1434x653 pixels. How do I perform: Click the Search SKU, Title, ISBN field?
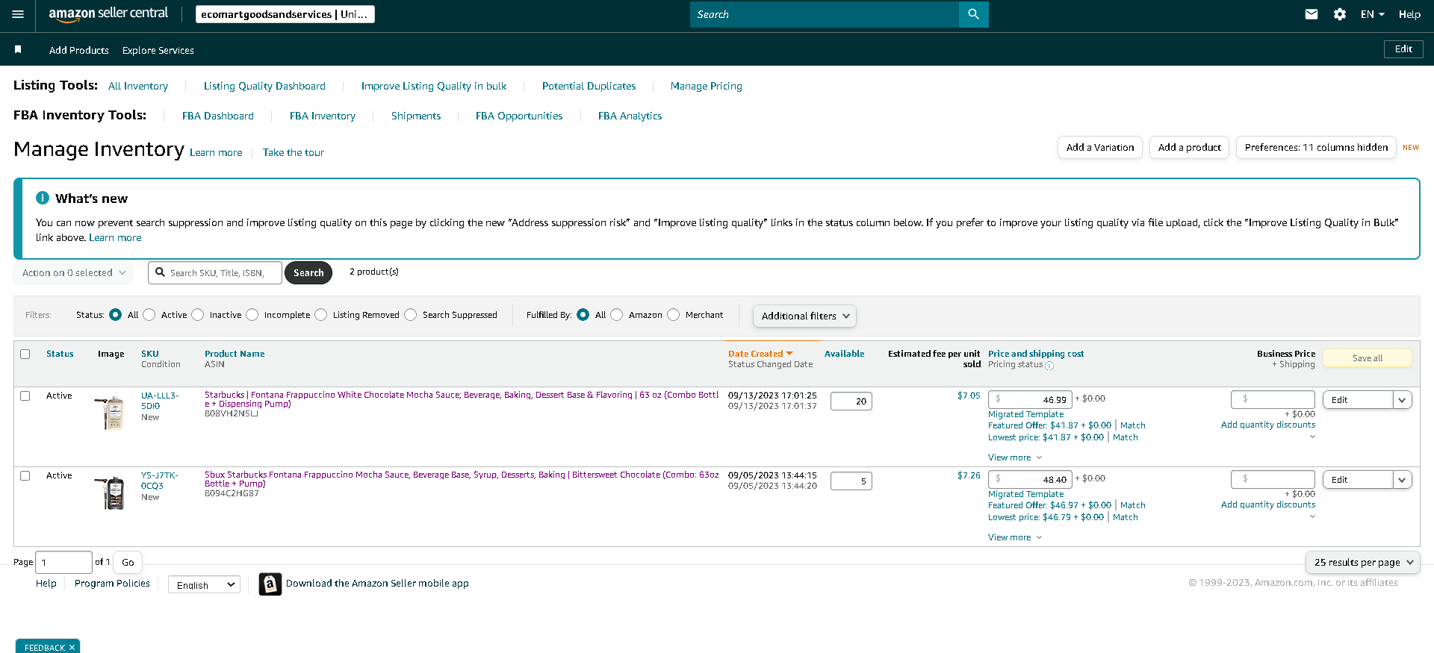pos(215,273)
